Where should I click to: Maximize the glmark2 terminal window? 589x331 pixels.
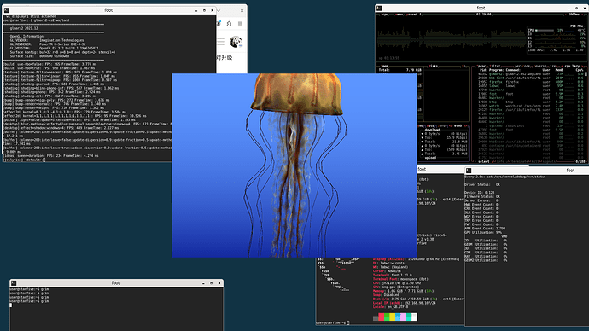204,10
